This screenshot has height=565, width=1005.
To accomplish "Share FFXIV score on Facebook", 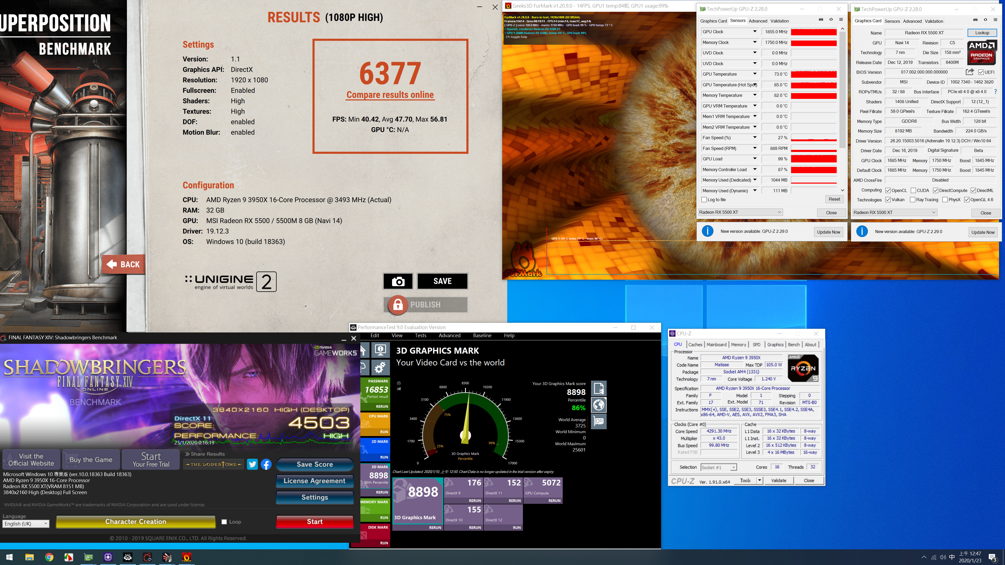I will pyautogui.click(x=266, y=464).
